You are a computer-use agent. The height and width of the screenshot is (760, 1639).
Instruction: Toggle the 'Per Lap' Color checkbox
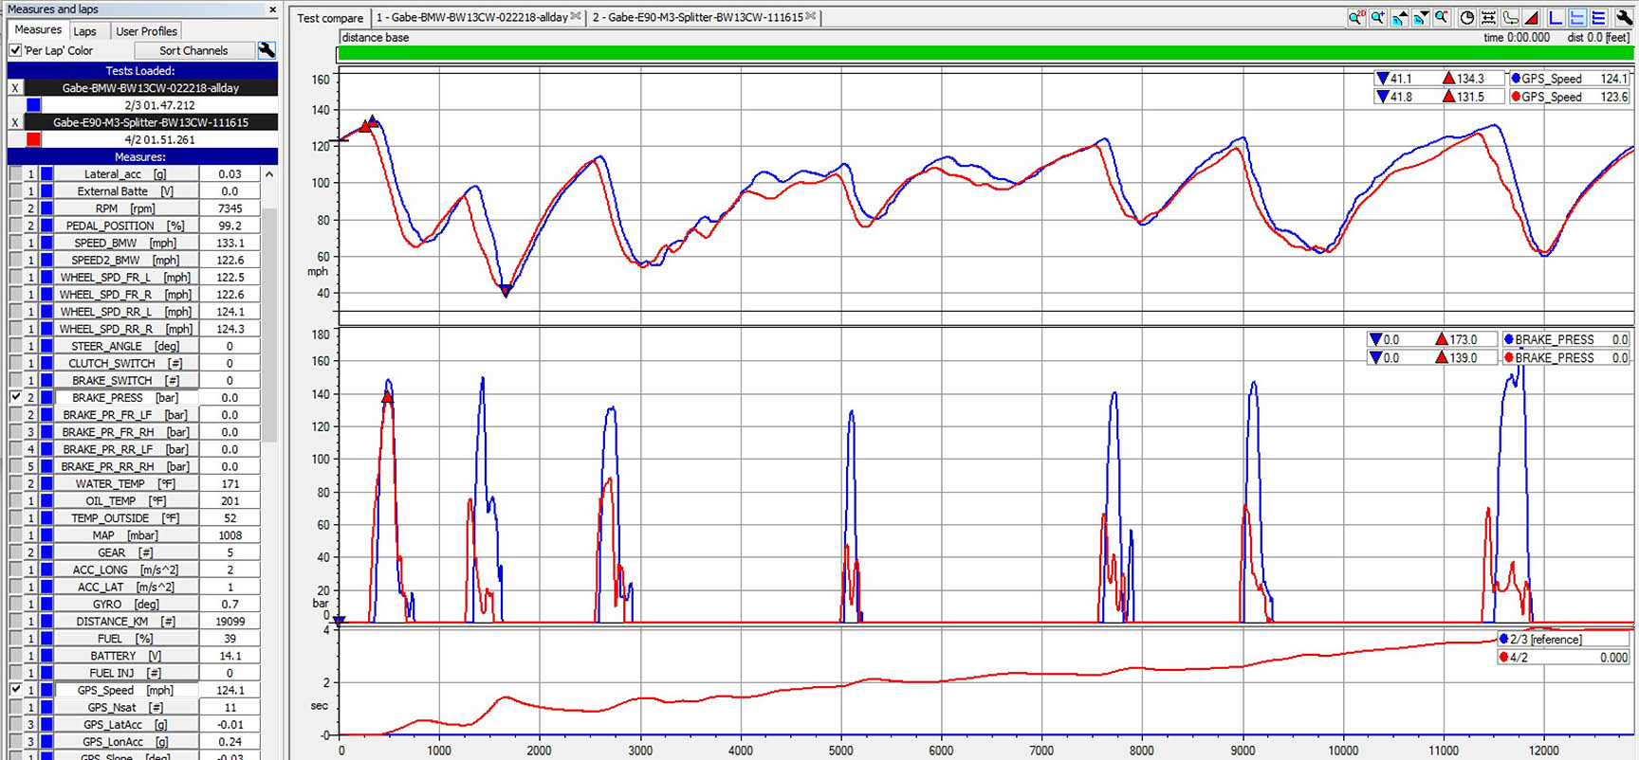[15, 50]
